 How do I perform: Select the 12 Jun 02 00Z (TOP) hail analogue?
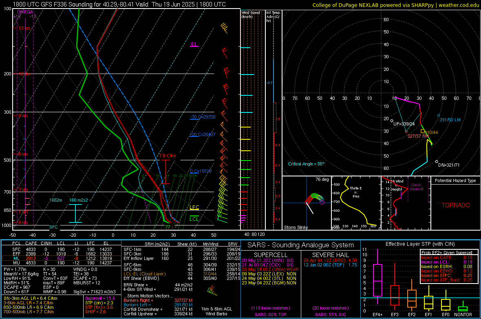330,265
